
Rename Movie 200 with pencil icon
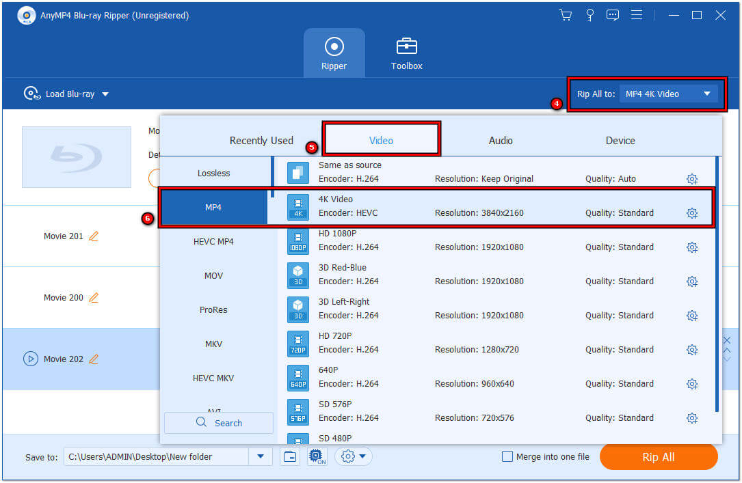(94, 297)
